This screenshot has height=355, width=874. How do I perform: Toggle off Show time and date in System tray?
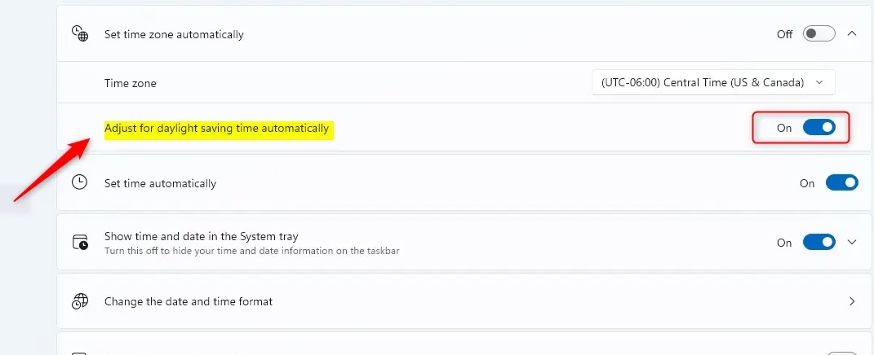point(819,242)
